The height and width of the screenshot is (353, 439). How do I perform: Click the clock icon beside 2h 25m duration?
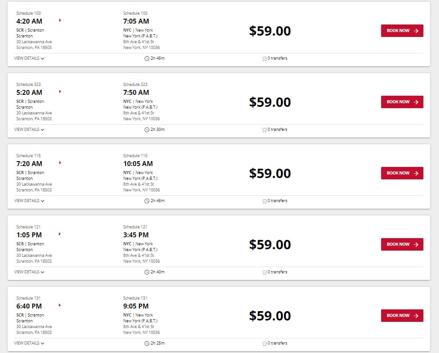click(147, 344)
